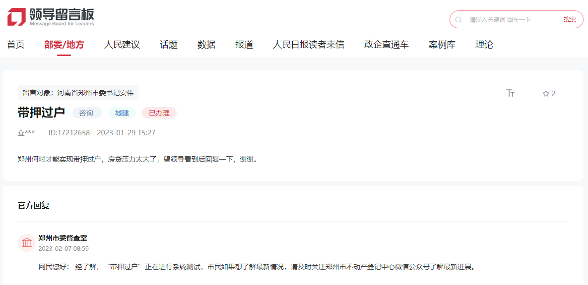Viewport: 588px width, 285px height.
Task: Select the 部委/地方 navigation tab
Action: (x=64, y=45)
